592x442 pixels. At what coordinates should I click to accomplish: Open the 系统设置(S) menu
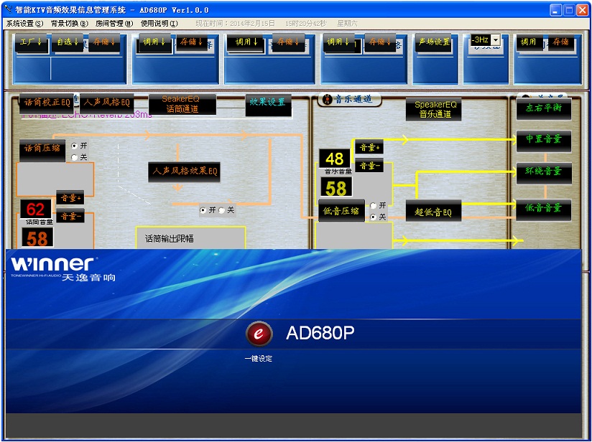tap(25, 24)
